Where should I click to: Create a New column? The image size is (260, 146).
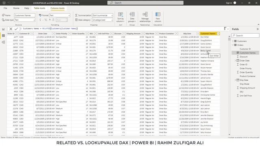[158, 17]
